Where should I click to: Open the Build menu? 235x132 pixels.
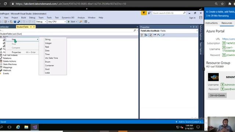pyautogui.click(x=23, y=18)
